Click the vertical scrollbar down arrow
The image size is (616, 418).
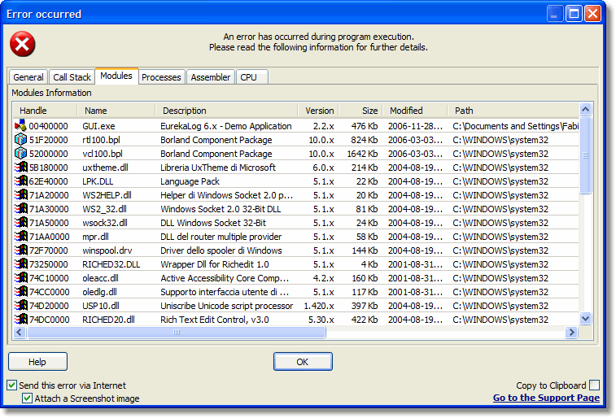click(585, 318)
